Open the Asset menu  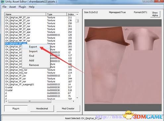click(13, 7)
